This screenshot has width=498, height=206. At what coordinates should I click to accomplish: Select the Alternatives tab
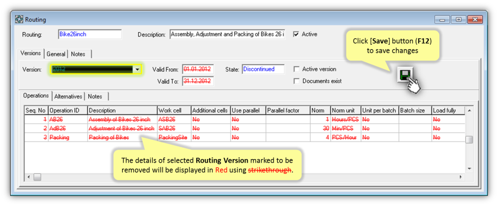pos(68,96)
